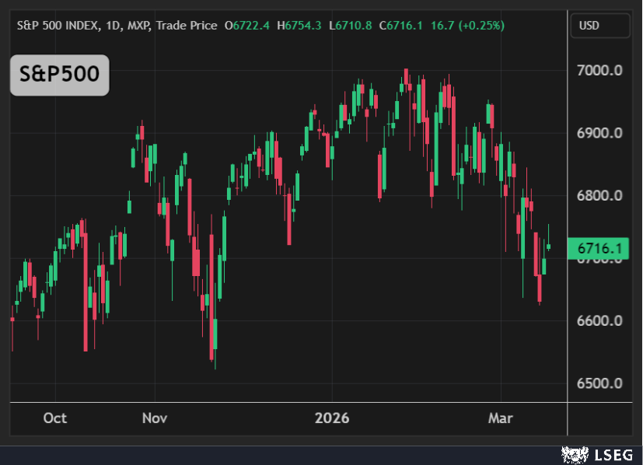Click the Trade Price legend text
643x465 pixels.
click(x=186, y=26)
